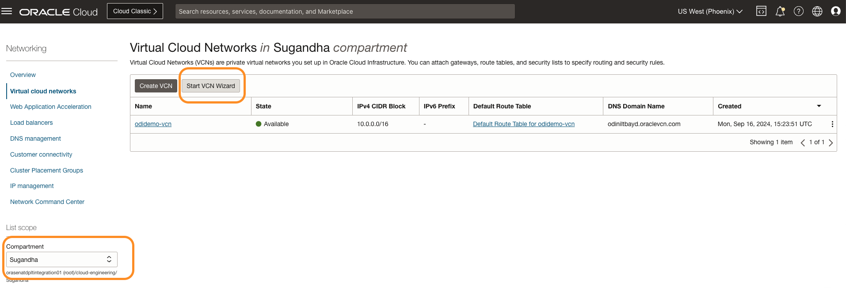846x288 pixels.
Task: Click the Mon, Sep 16, 2024 created timestamp
Action: pyautogui.click(x=765, y=124)
